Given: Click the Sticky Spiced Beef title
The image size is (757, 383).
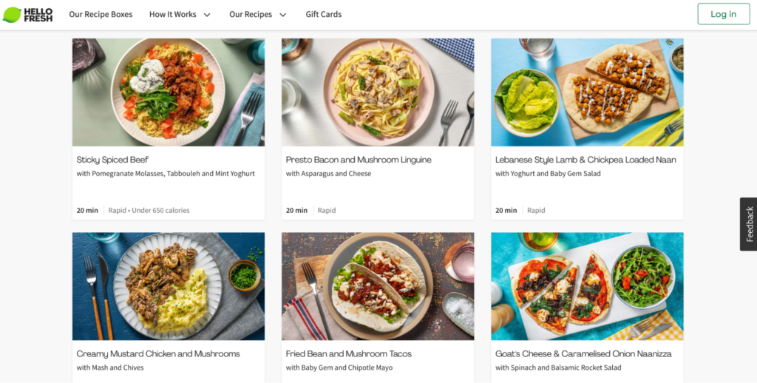Looking at the screenshot, I should tap(113, 160).
